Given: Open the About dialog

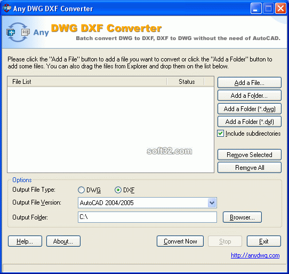Looking at the screenshot, I should point(63,241).
